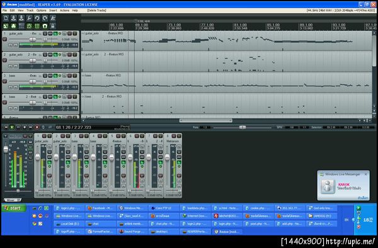Switch to Core FTP LE taskbar window

click(x=164, y=208)
